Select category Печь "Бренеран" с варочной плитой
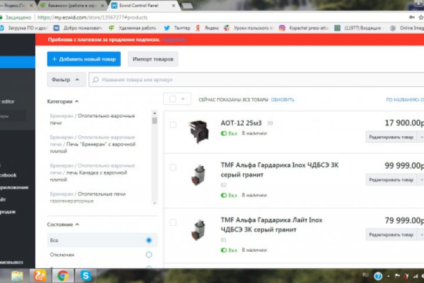The width and height of the screenshot is (424, 283). [93, 144]
